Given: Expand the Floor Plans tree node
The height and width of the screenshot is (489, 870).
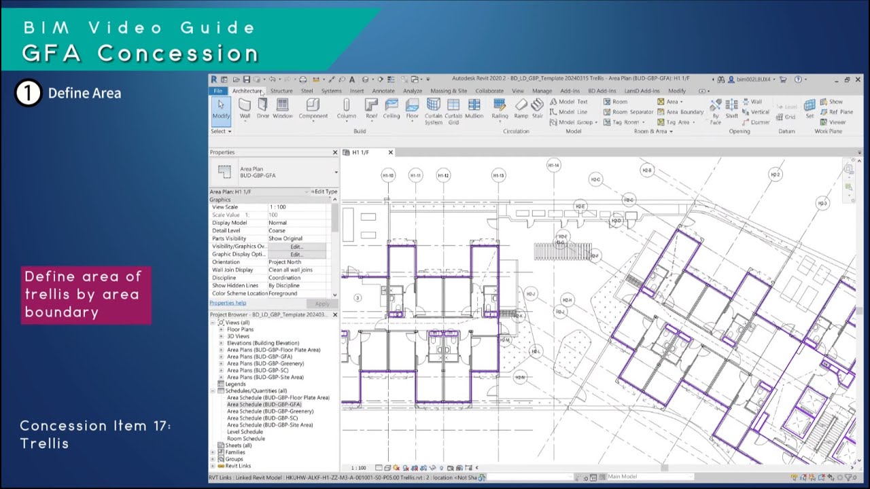Looking at the screenshot, I should 221,329.
